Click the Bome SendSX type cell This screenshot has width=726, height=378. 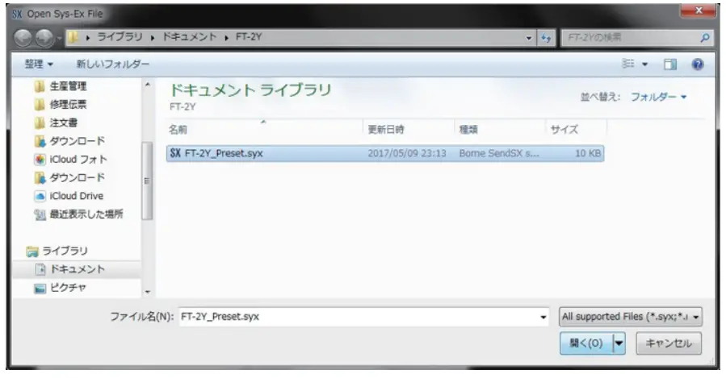point(499,153)
